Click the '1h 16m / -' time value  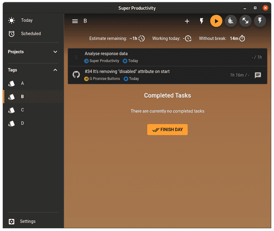tap(240, 75)
